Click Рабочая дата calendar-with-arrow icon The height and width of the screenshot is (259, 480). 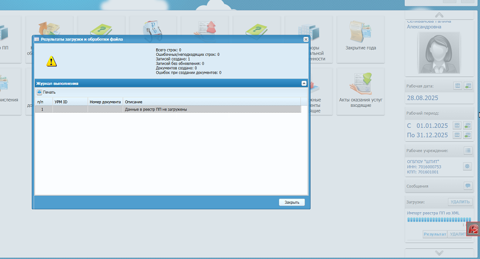(468, 86)
